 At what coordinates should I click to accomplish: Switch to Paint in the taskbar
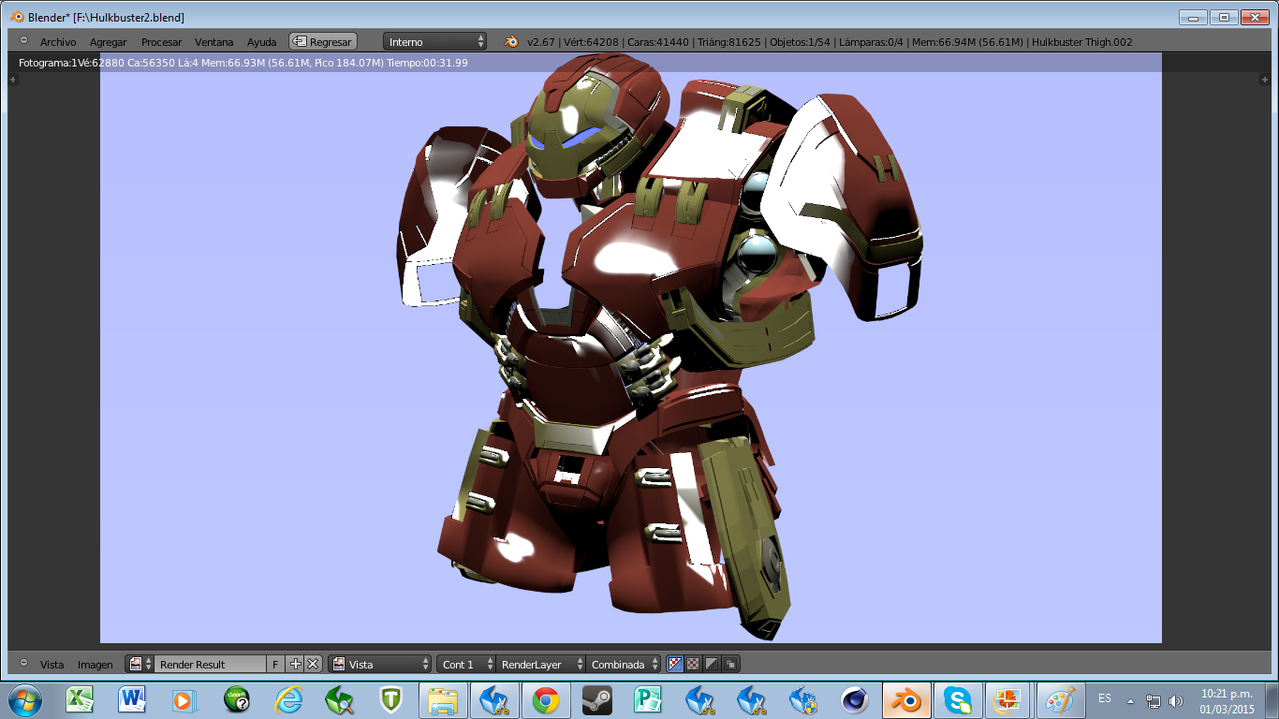pyautogui.click(x=1060, y=700)
